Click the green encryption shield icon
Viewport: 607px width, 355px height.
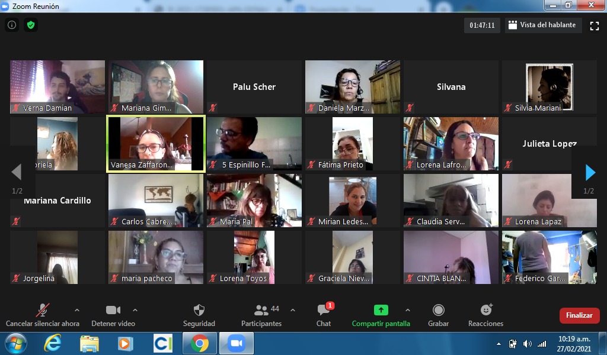[x=31, y=25]
